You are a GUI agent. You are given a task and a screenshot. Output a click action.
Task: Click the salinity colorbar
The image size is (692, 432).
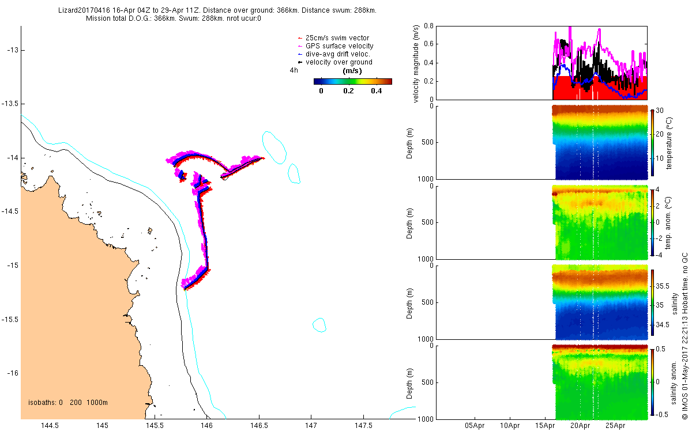(652, 302)
